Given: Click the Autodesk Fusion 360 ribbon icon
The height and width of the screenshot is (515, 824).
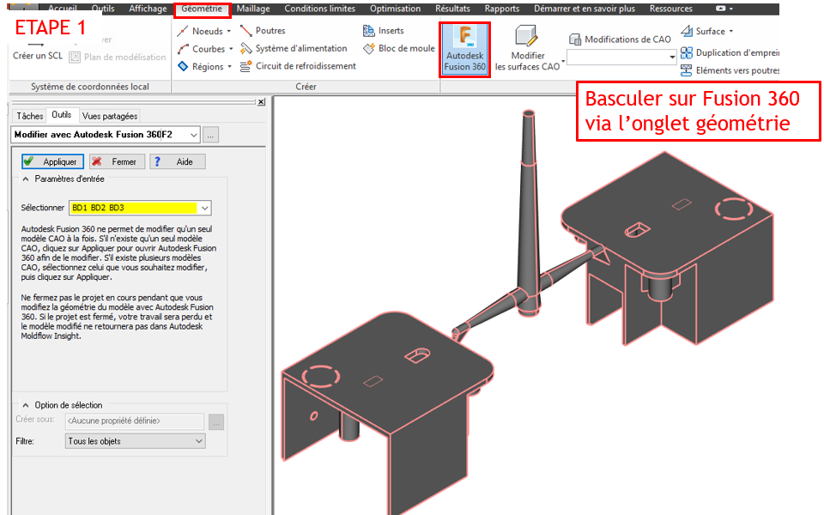Looking at the screenshot, I should click(x=464, y=48).
